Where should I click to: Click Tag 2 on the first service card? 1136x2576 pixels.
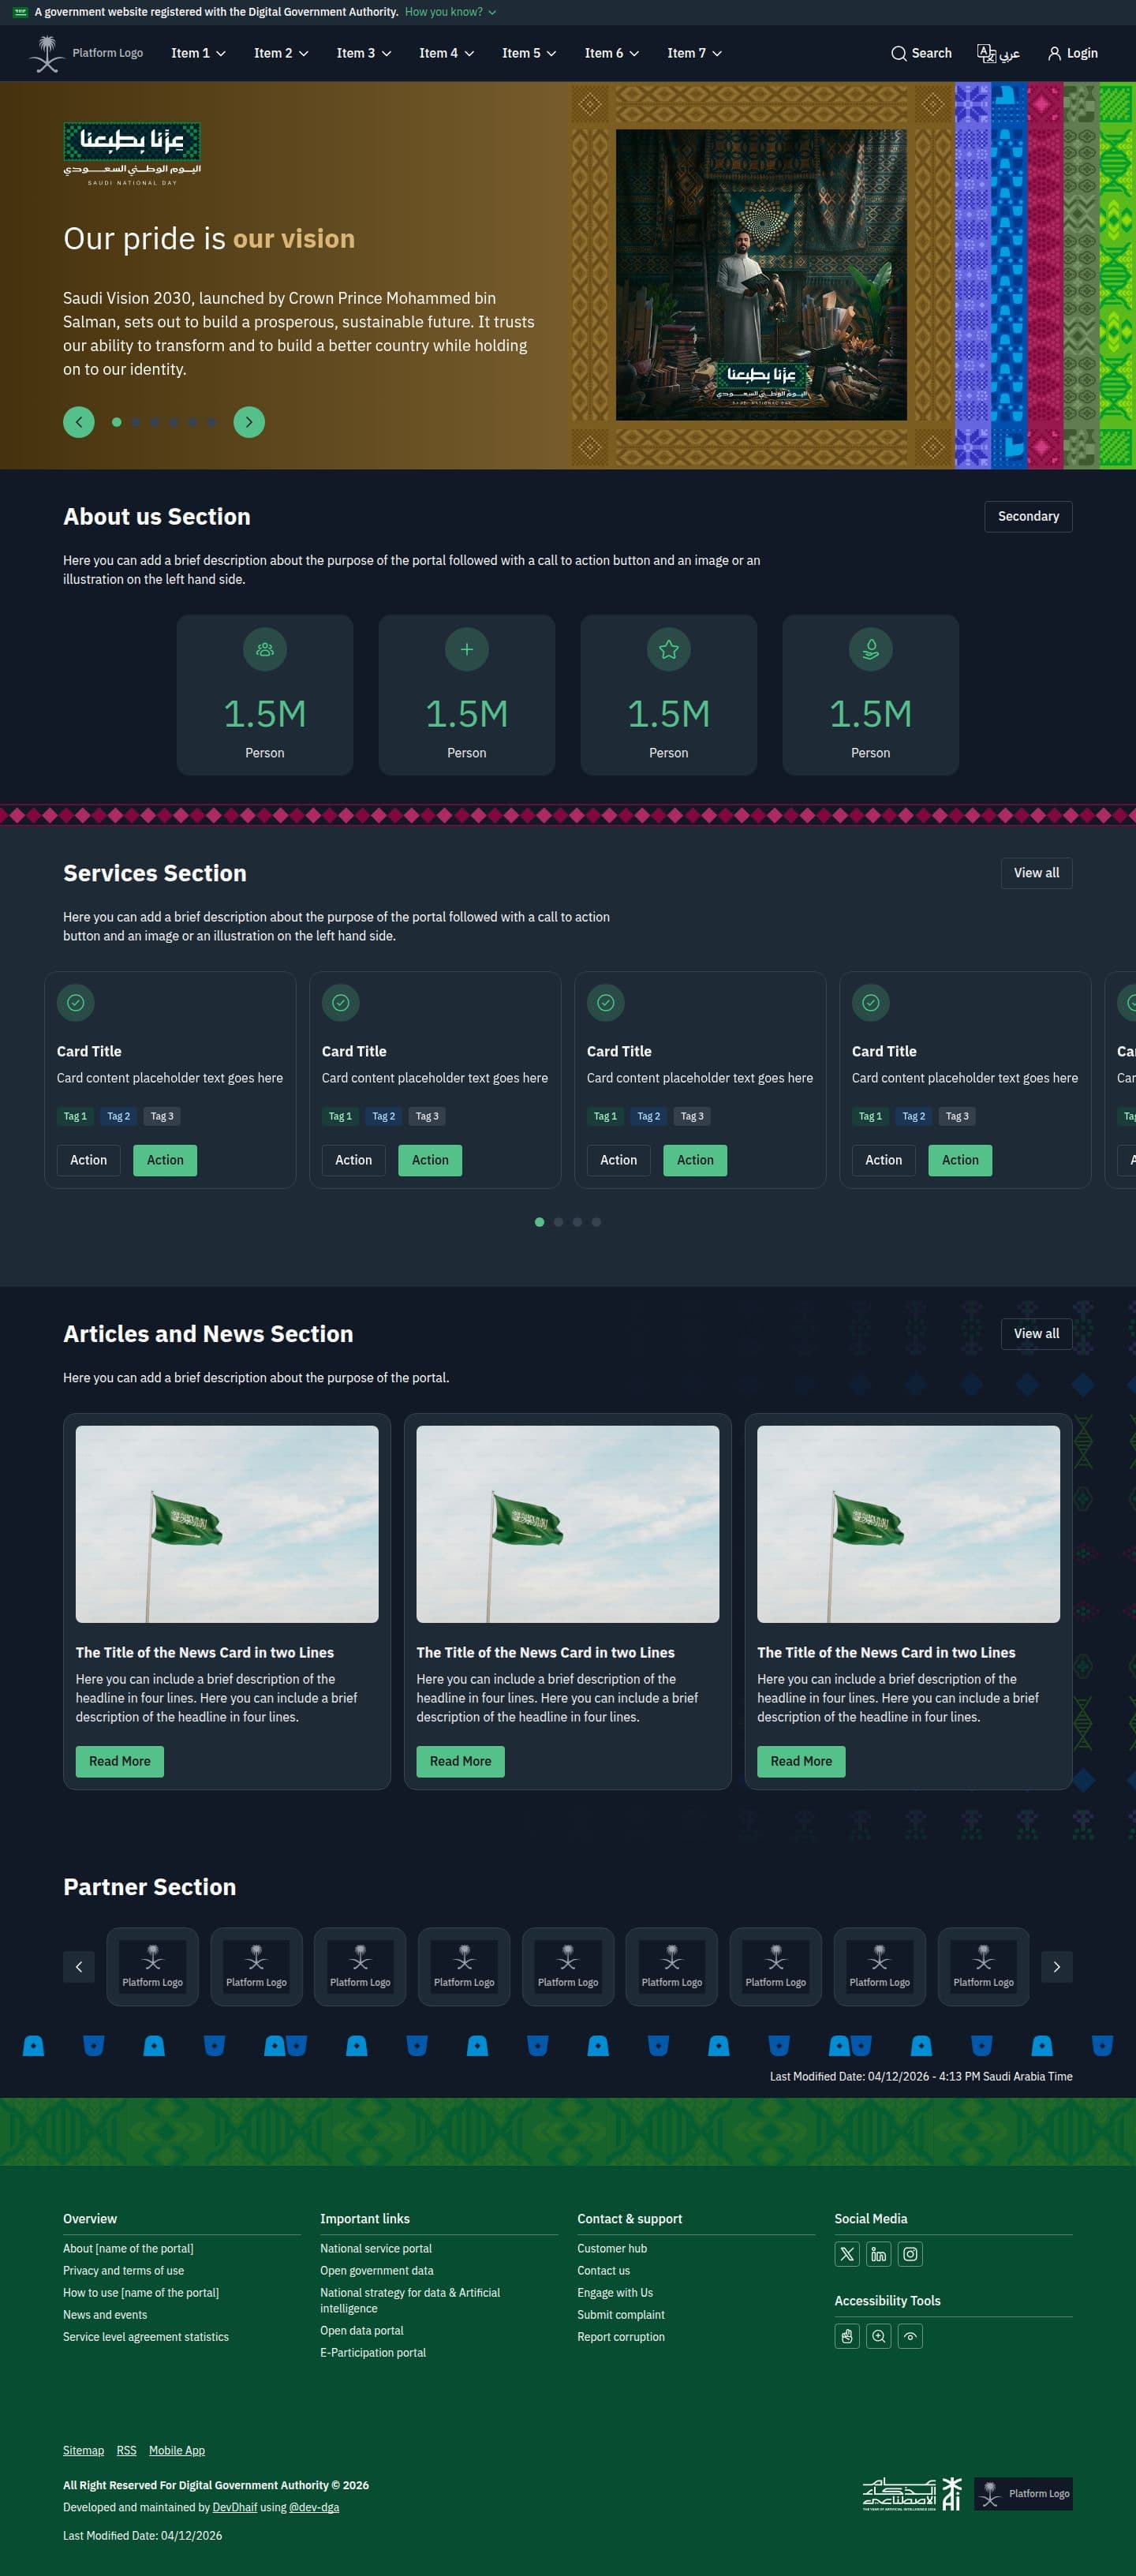[x=118, y=1116]
